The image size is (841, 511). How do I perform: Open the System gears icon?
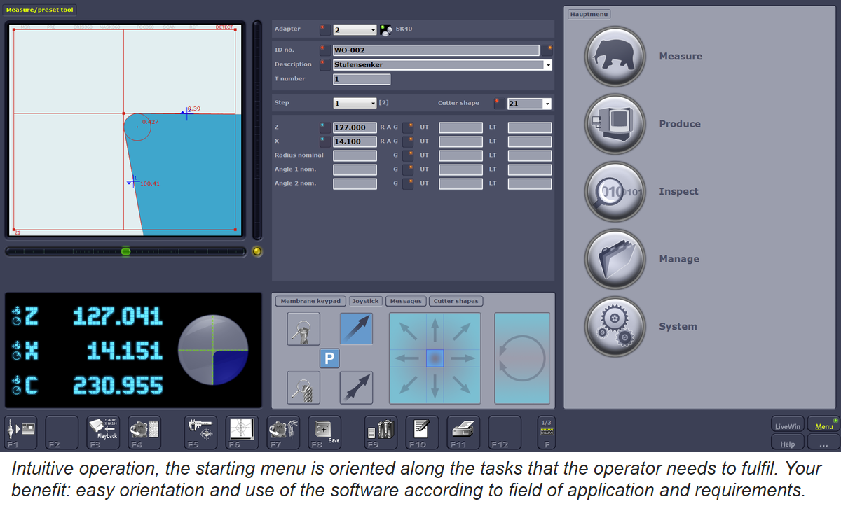pos(615,327)
